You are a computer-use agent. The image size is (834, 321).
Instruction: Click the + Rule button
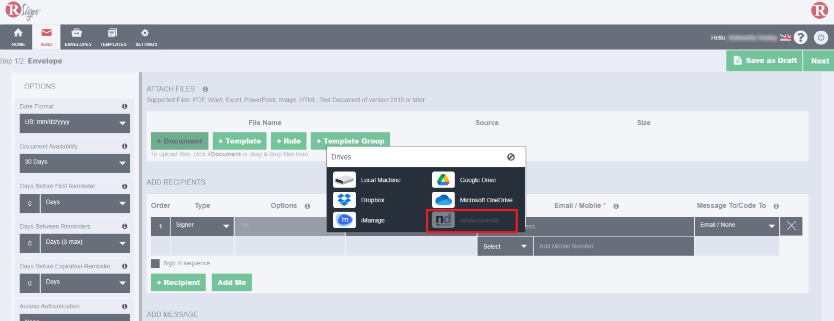[289, 141]
